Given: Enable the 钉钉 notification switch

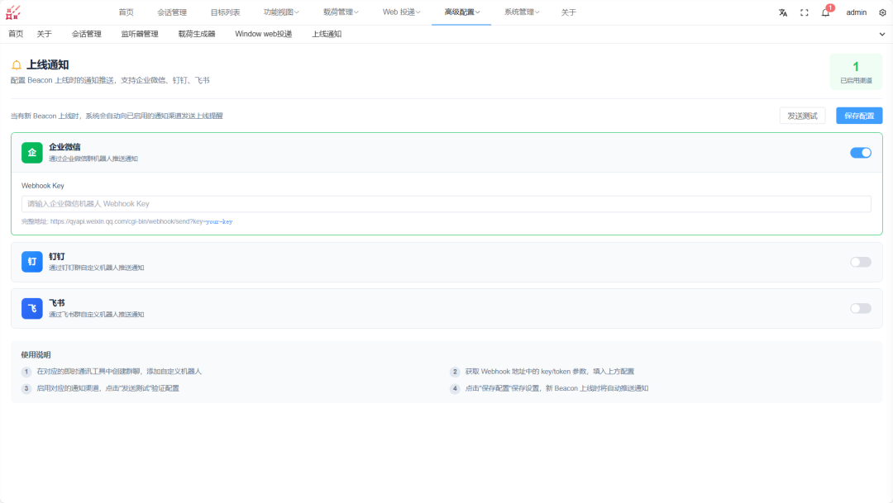Looking at the screenshot, I should (x=861, y=262).
